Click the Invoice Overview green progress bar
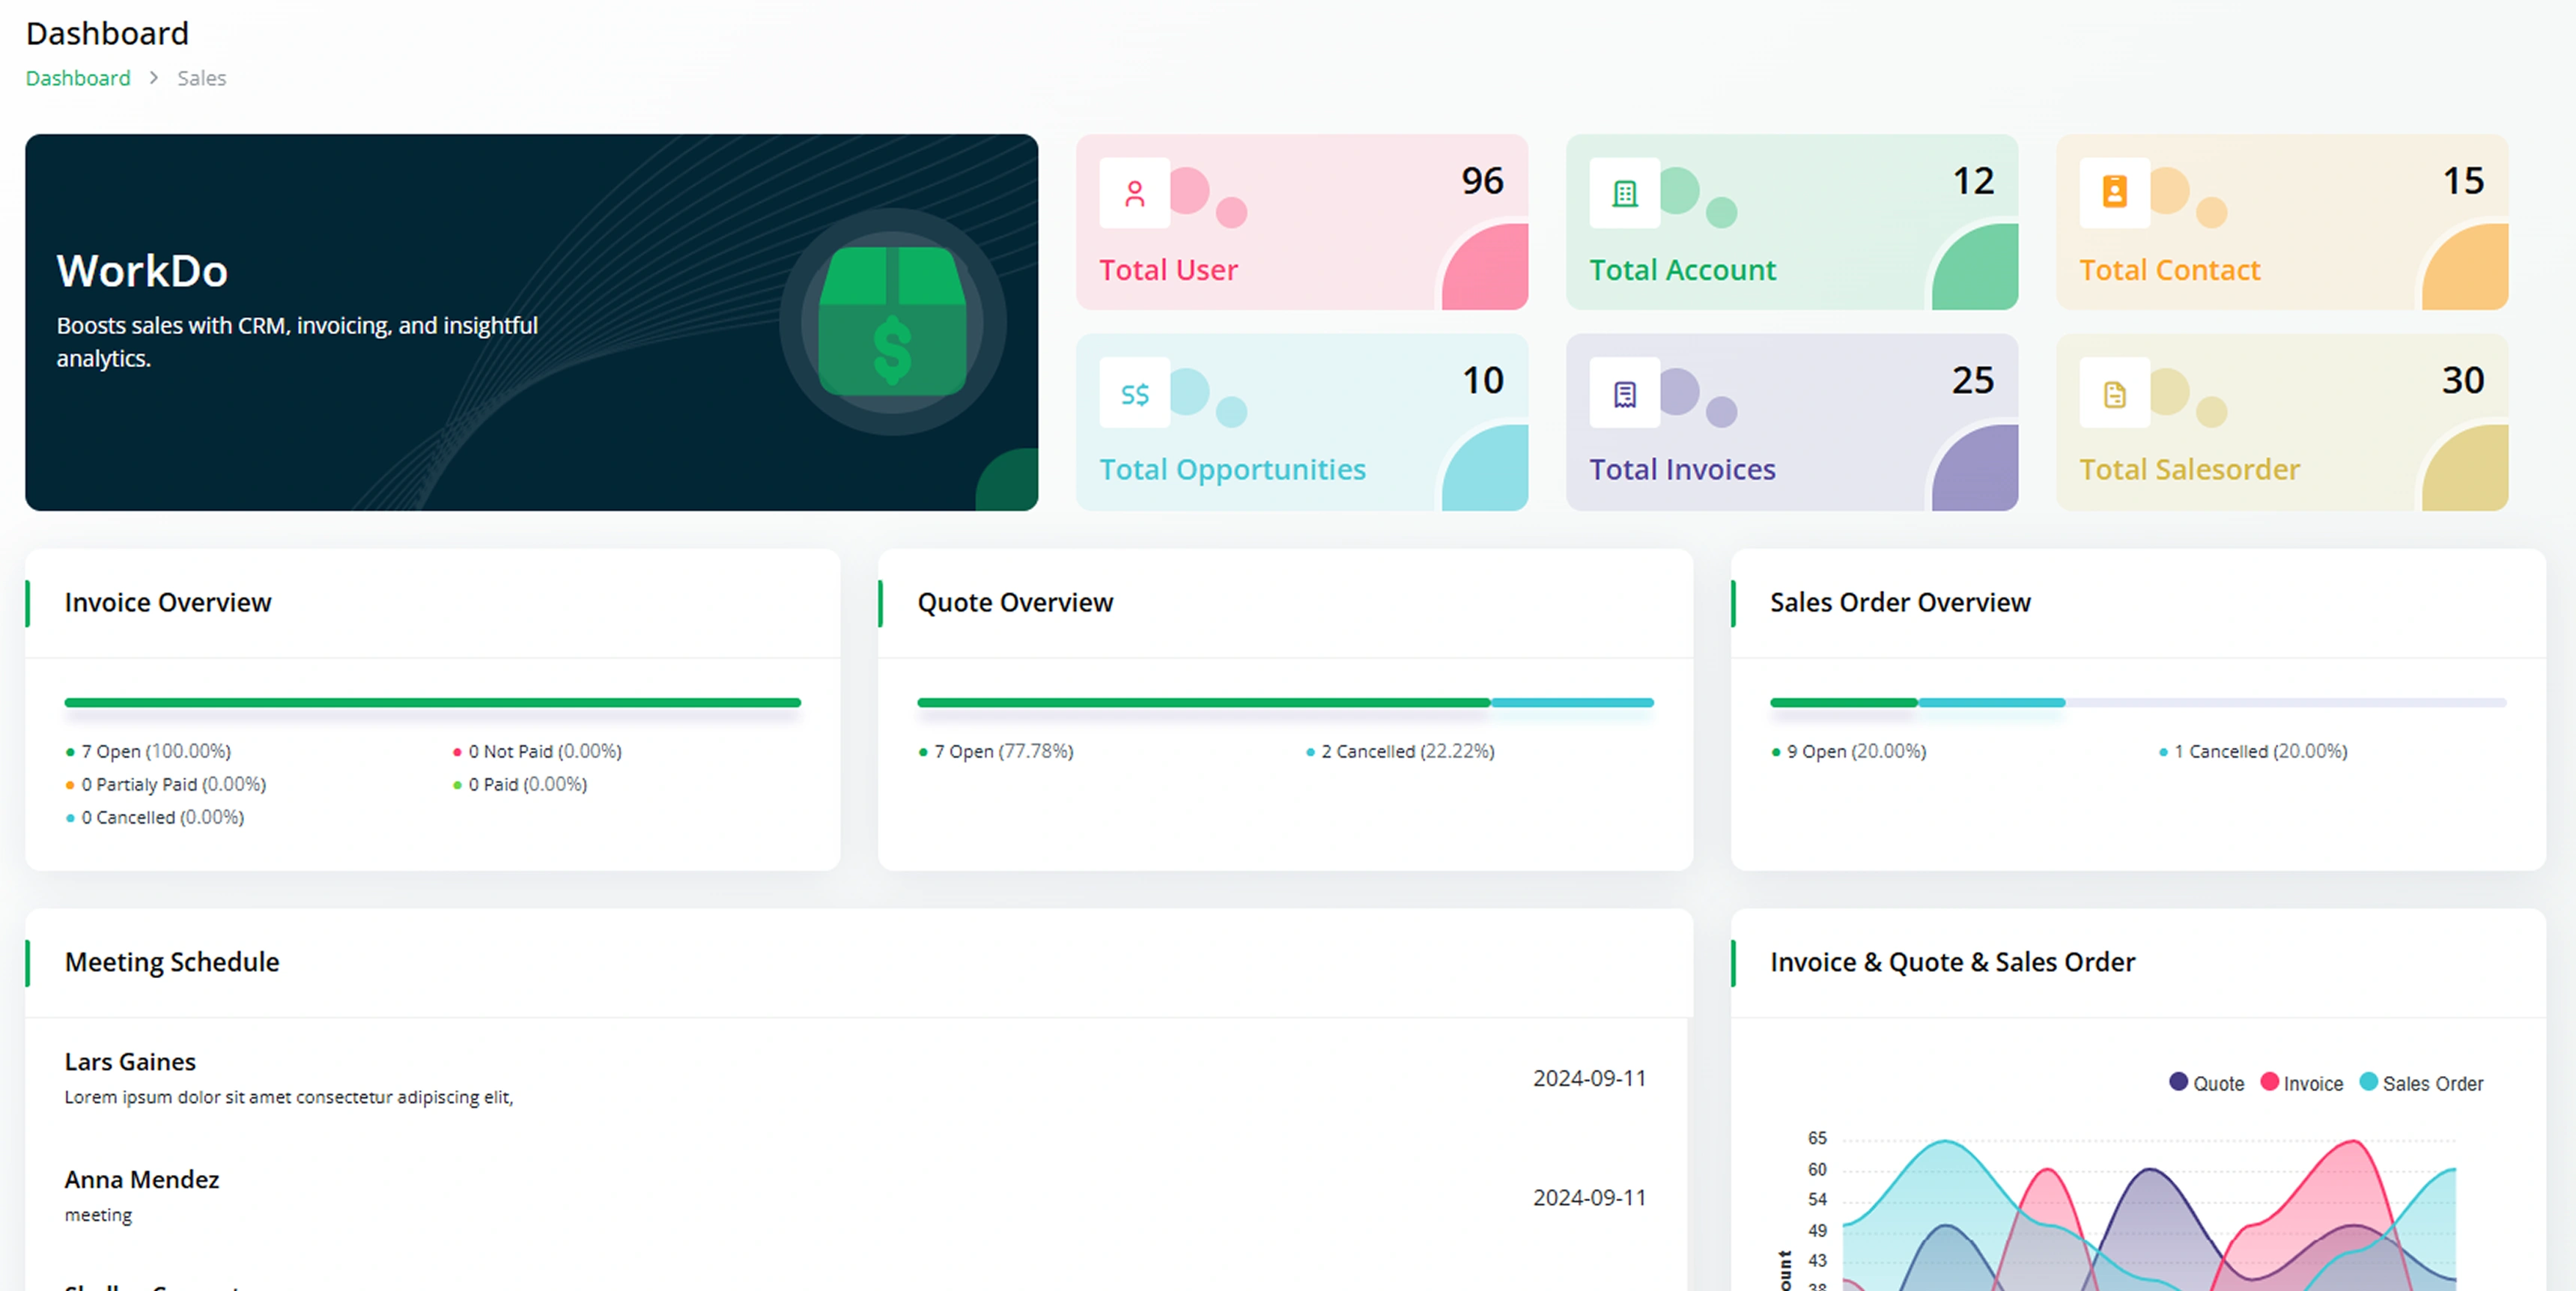Screen dimensions: 2576x1291 click(432, 703)
